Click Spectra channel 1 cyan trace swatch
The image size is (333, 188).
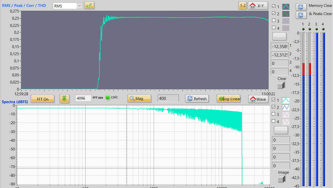click(x=286, y=100)
